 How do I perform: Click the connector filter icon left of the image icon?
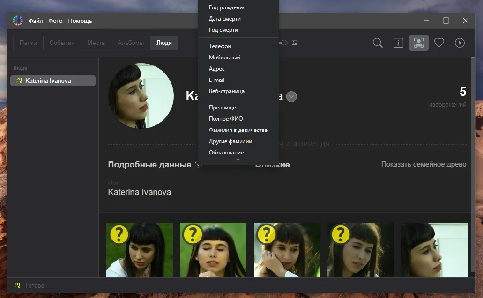coord(283,42)
